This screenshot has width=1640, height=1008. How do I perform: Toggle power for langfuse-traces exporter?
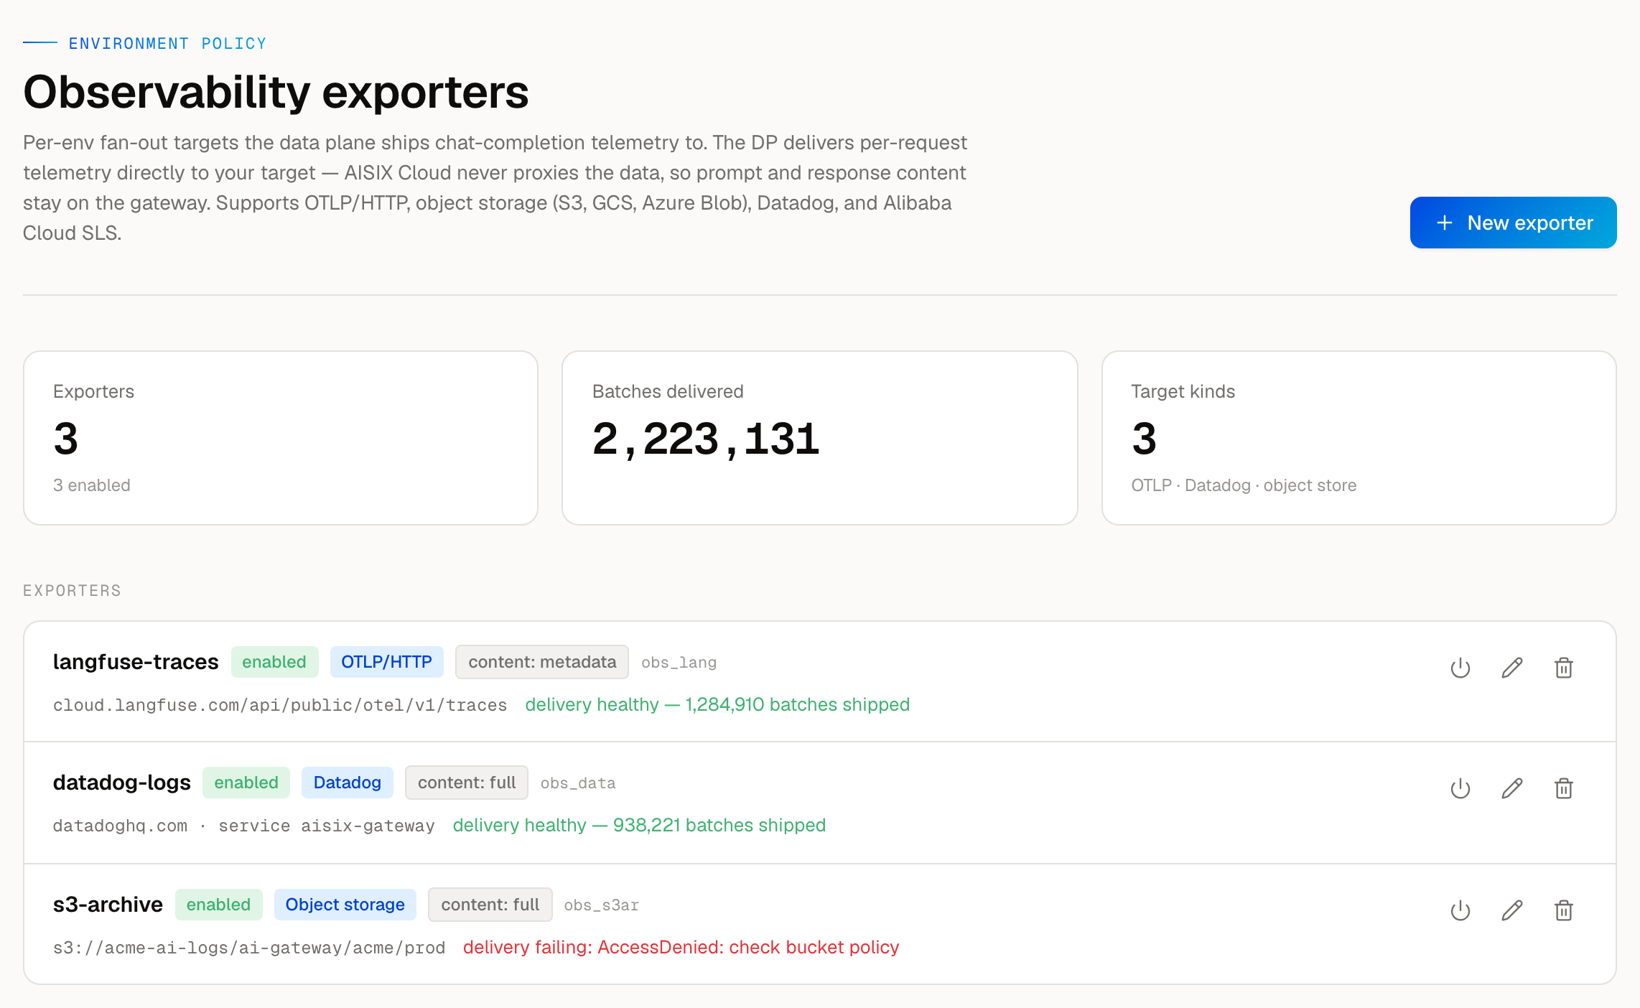pyautogui.click(x=1460, y=668)
